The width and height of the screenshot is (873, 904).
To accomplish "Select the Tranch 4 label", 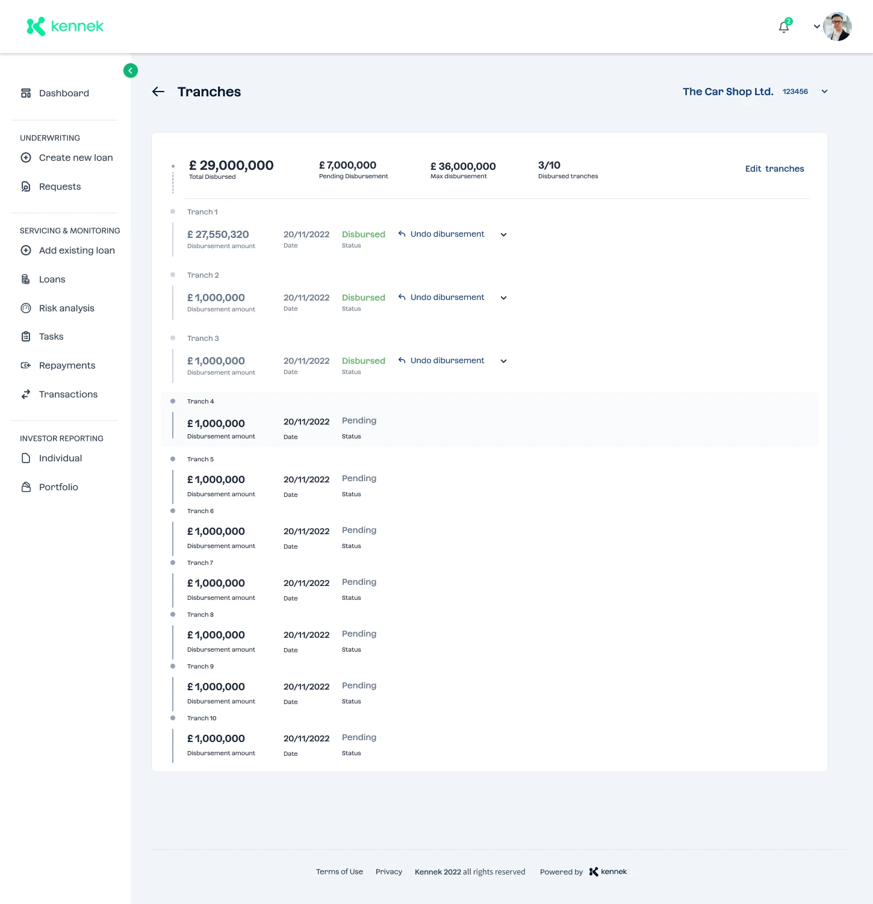I will pos(200,402).
